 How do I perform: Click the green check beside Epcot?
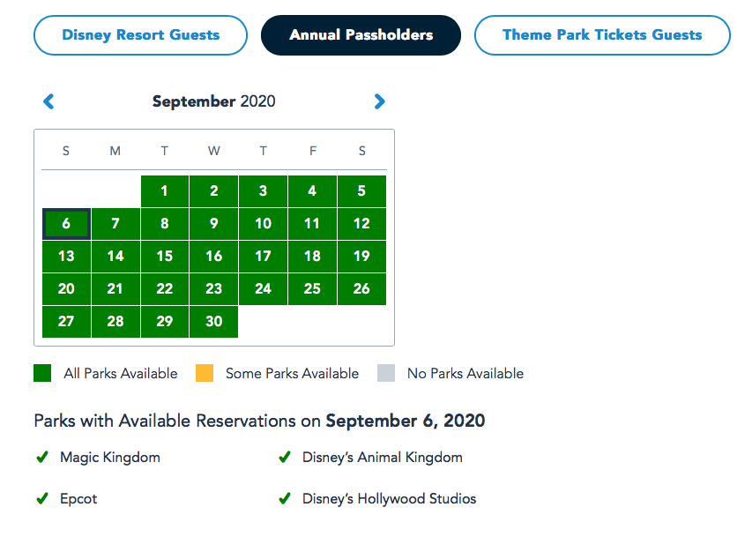coord(41,499)
